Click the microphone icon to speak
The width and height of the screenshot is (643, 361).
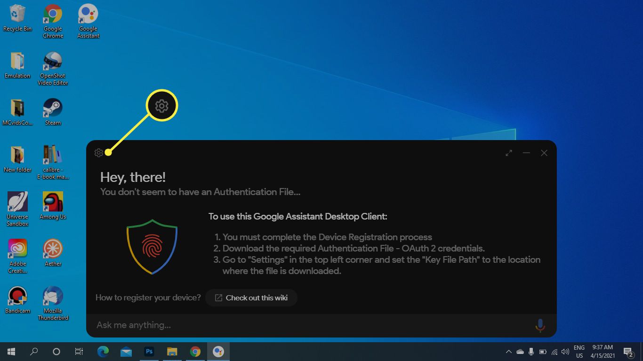coord(540,325)
